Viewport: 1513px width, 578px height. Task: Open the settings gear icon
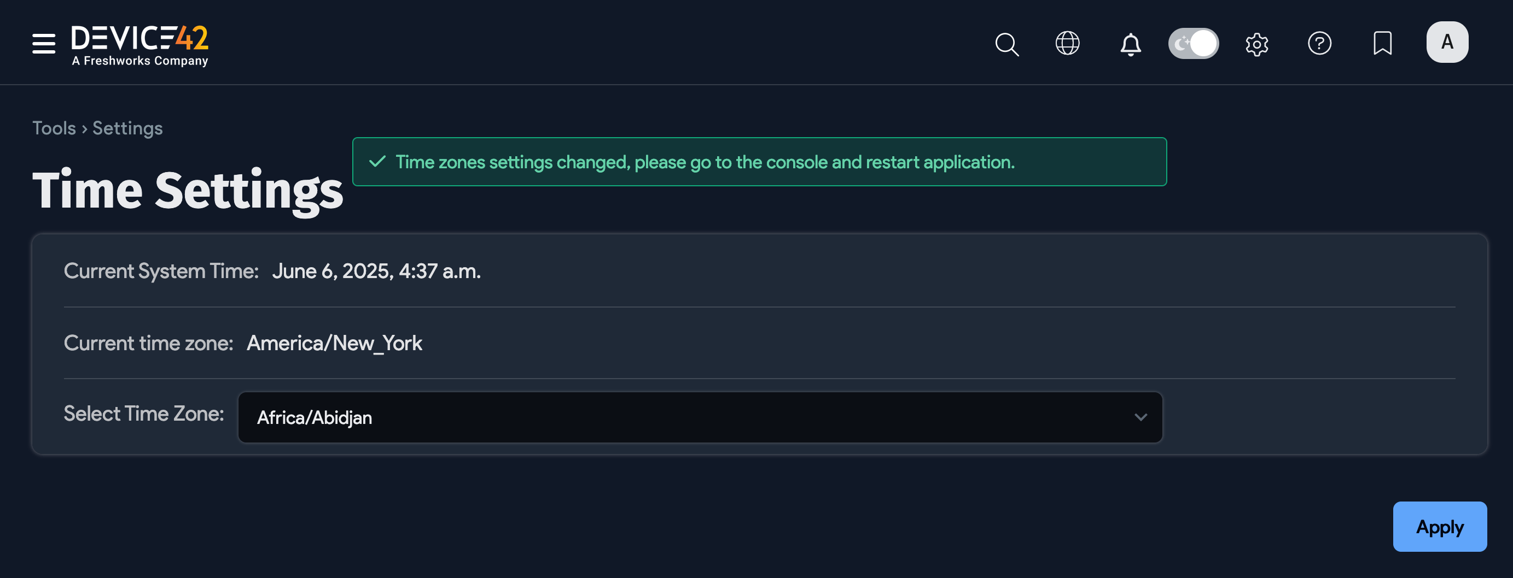pos(1257,43)
